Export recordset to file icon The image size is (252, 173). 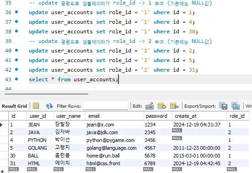click(223, 106)
